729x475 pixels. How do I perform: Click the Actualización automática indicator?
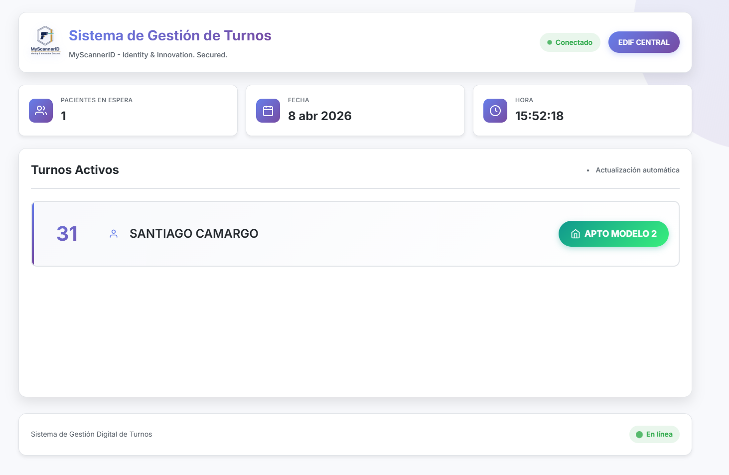coord(637,170)
